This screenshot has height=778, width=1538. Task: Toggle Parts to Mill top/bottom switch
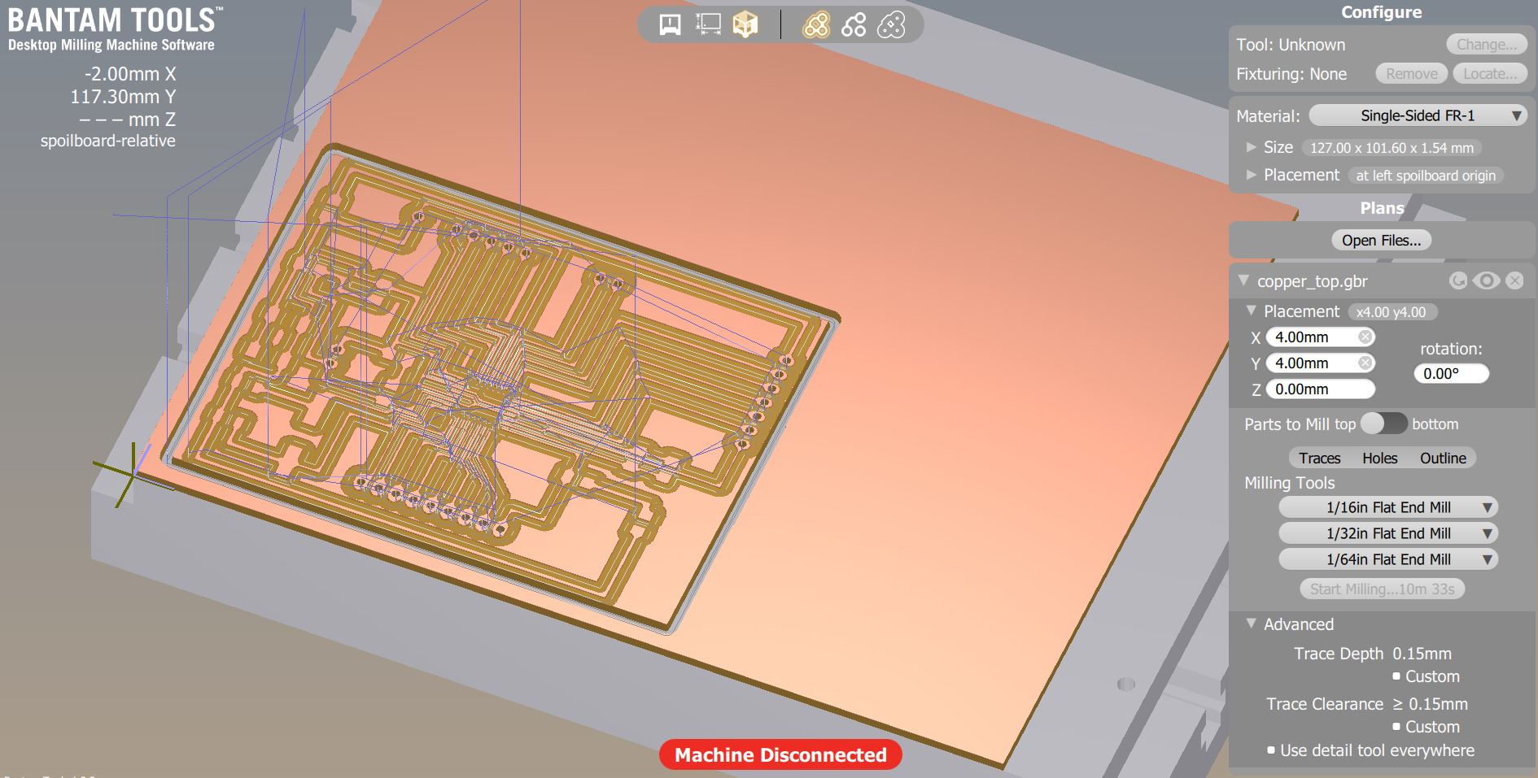(1383, 424)
